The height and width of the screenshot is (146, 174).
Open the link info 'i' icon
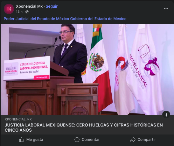(166, 115)
